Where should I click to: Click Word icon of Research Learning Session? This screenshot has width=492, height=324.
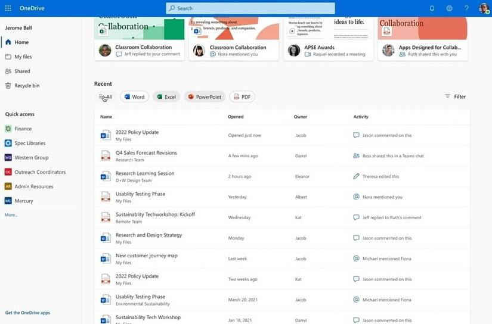point(106,176)
